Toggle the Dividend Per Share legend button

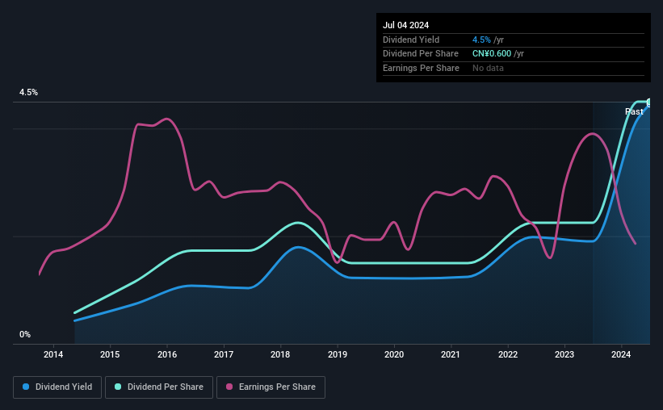tap(159, 387)
